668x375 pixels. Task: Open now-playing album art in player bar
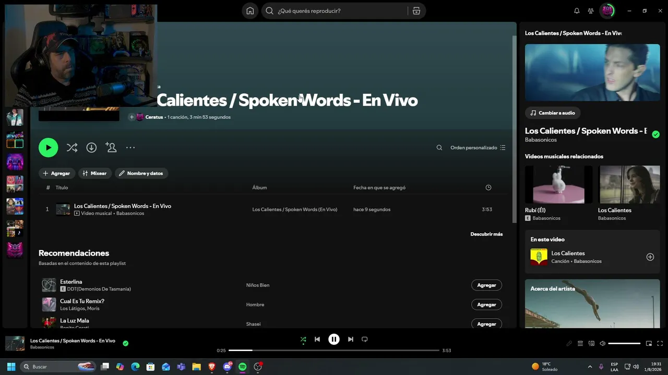15,343
